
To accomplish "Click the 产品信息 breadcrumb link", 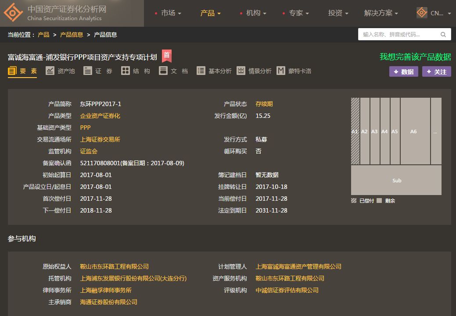I will point(72,35).
